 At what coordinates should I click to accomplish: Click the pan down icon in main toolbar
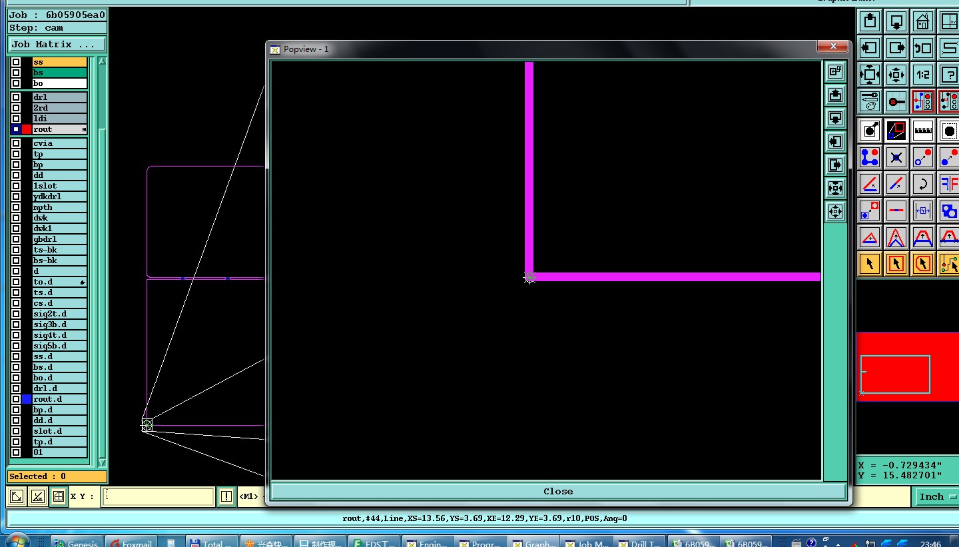point(897,21)
